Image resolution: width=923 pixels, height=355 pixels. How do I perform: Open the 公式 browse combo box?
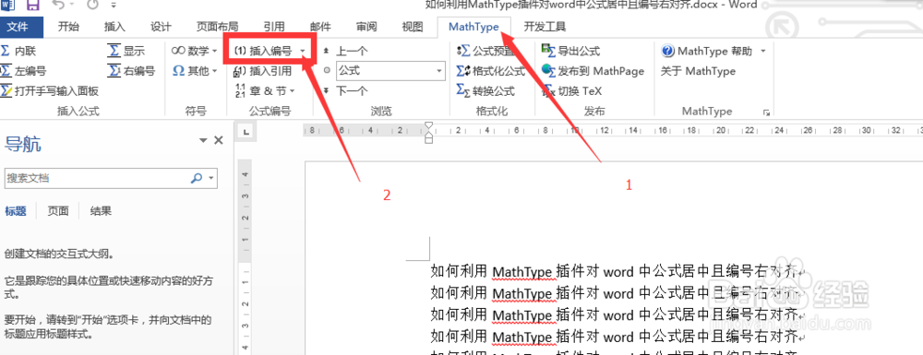390,71
